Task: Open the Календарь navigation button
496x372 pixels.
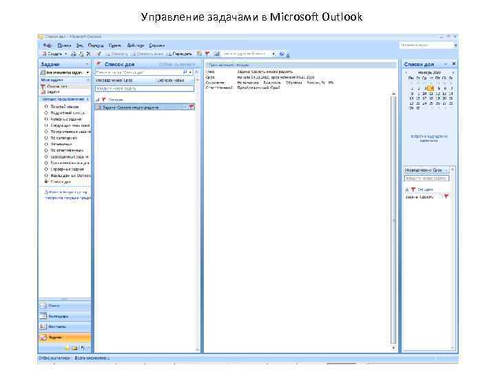Action: (65, 316)
